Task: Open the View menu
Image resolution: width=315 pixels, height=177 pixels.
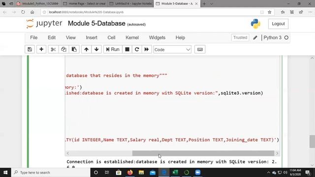Action: [x=71, y=38]
